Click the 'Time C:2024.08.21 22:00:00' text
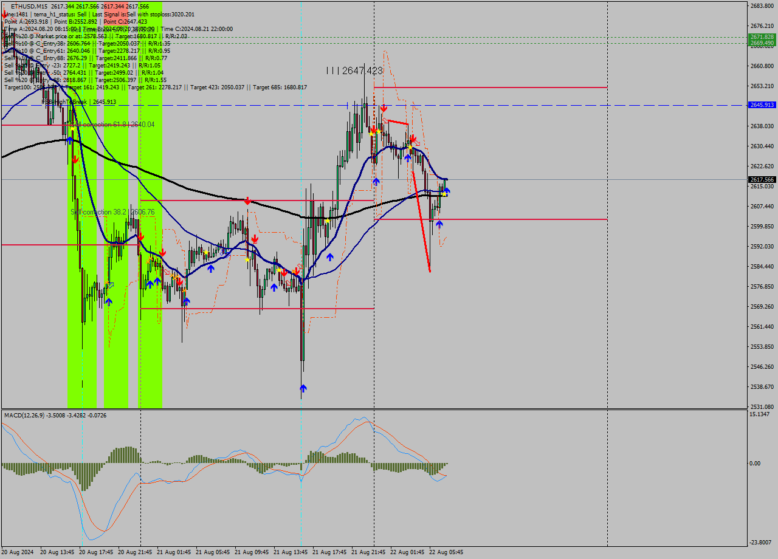This screenshot has width=778, height=559. [196, 29]
